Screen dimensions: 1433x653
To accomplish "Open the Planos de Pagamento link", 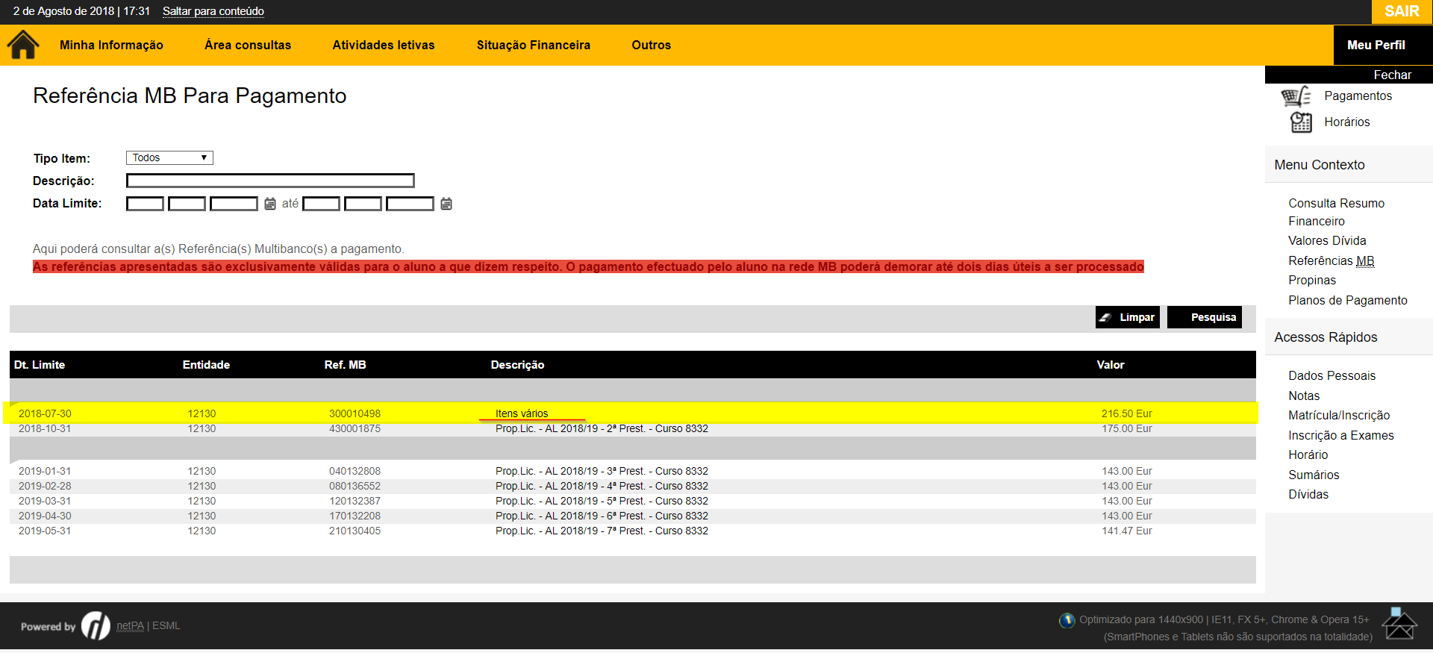I will (1347, 300).
